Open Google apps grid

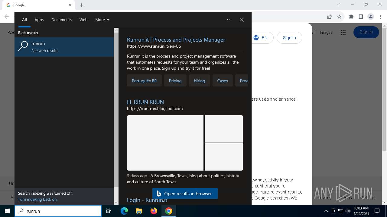343,33
